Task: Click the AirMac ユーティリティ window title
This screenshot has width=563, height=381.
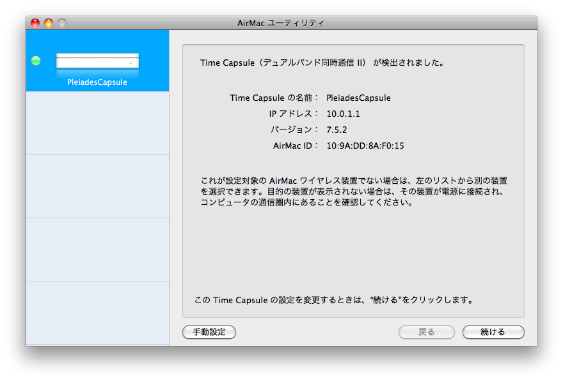Action: pyautogui.click(x=280, y=23)
